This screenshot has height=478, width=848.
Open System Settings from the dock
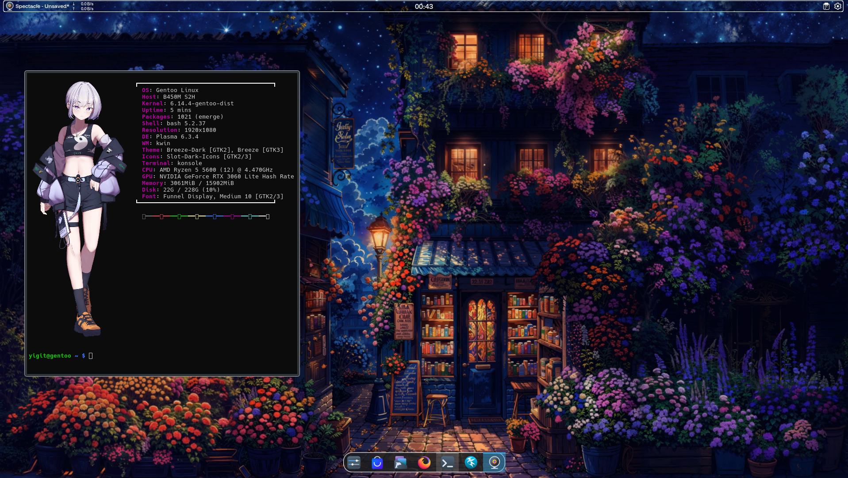click(x=354, y=463)
